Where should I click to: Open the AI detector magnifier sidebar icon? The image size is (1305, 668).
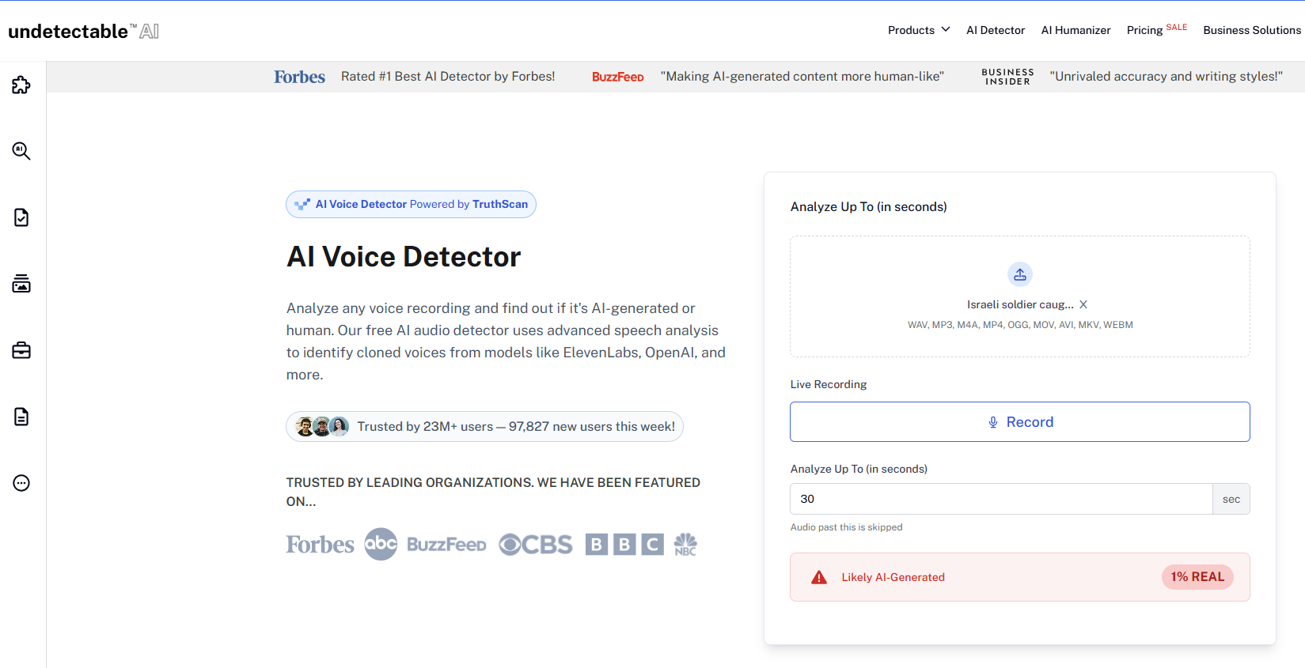pos(21,151)
